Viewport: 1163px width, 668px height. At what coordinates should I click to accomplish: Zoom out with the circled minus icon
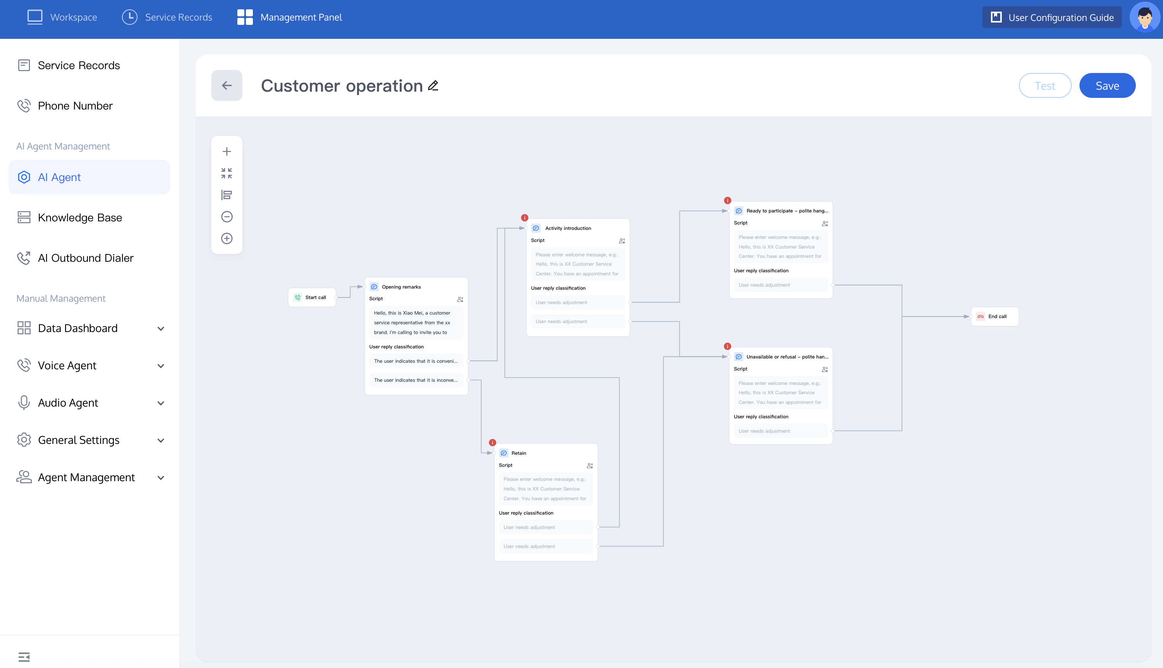coord(226,217)
